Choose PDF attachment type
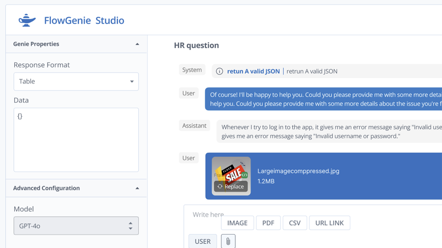 (x=269, y=223)
